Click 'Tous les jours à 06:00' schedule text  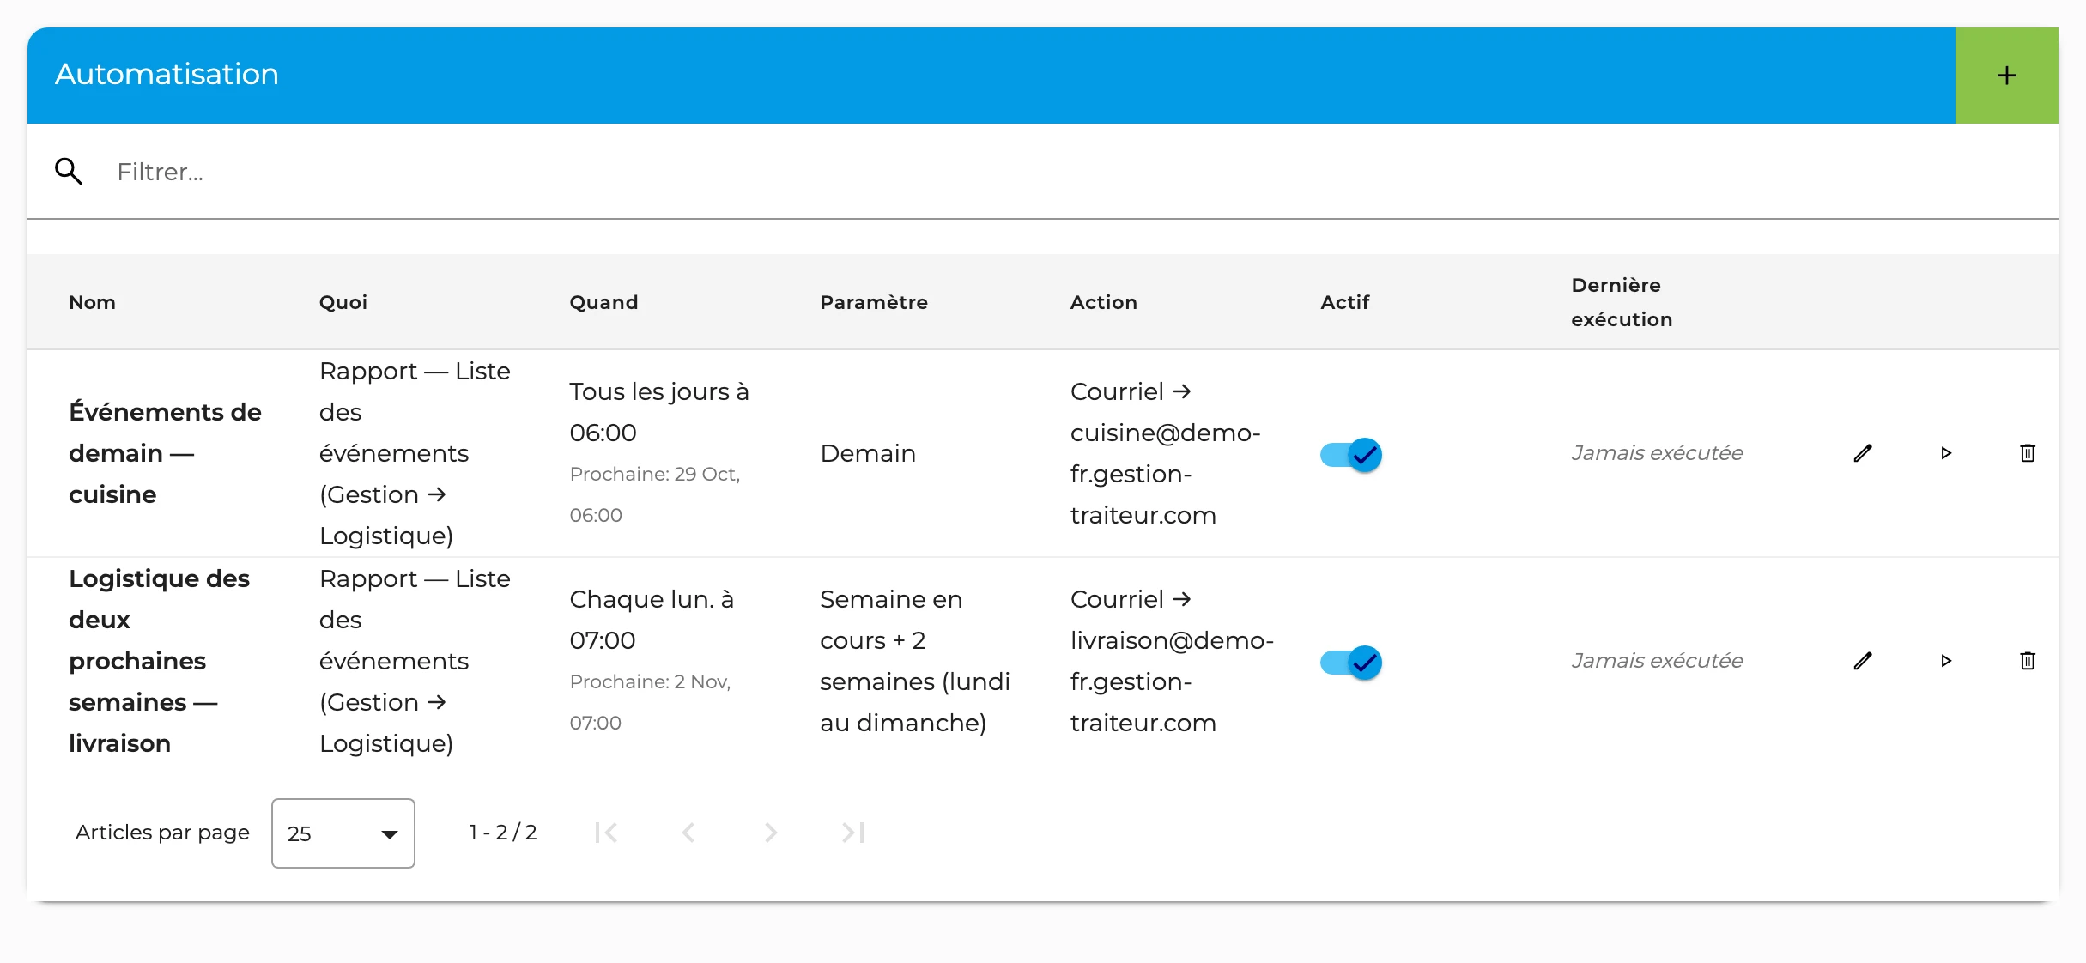659,412
